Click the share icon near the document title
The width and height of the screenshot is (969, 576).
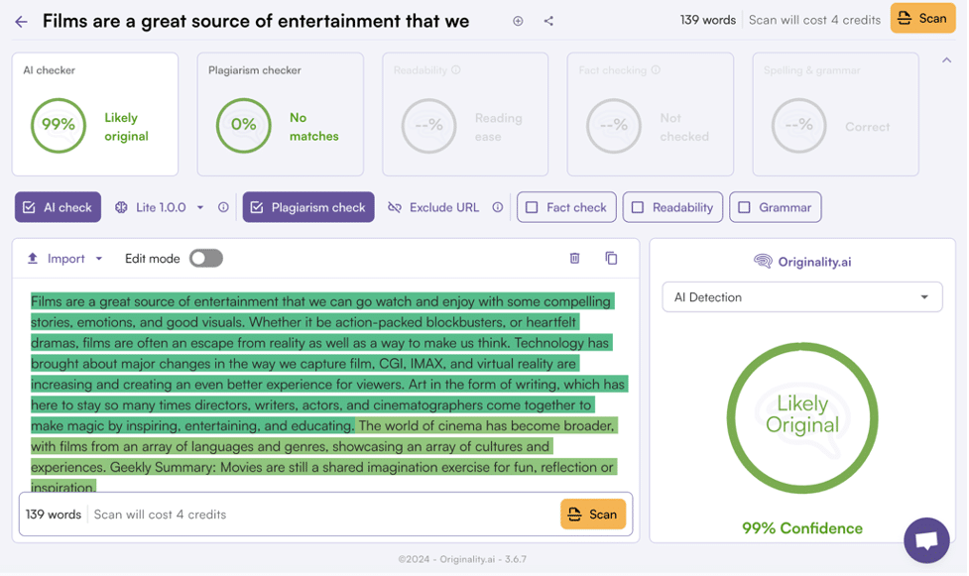pos(548,20)
